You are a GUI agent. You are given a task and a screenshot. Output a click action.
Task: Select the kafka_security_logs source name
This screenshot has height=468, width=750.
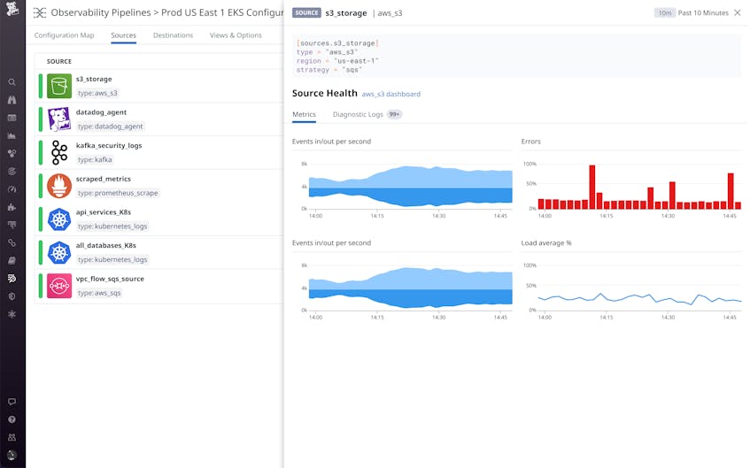point(109,145)
